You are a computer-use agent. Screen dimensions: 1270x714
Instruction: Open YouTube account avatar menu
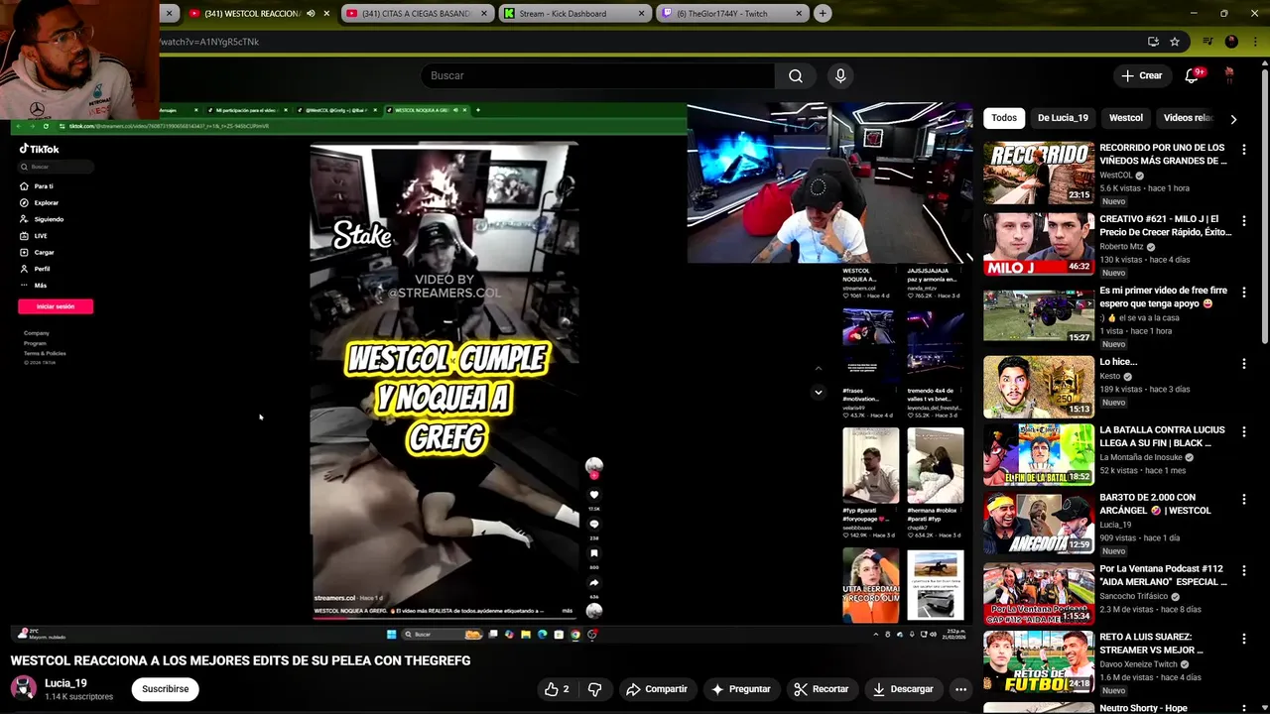pos(1229,75)
